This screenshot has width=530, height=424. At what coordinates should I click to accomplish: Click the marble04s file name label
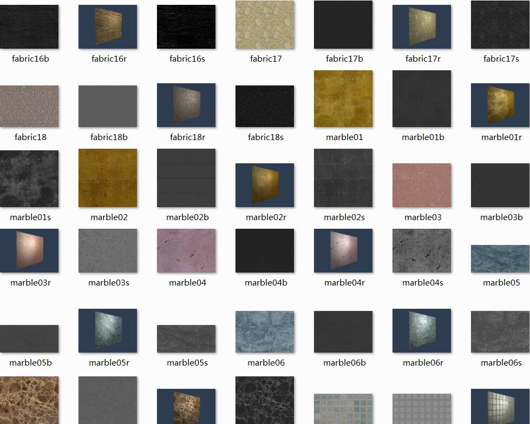pyautogui.click(x=422, y=282)
